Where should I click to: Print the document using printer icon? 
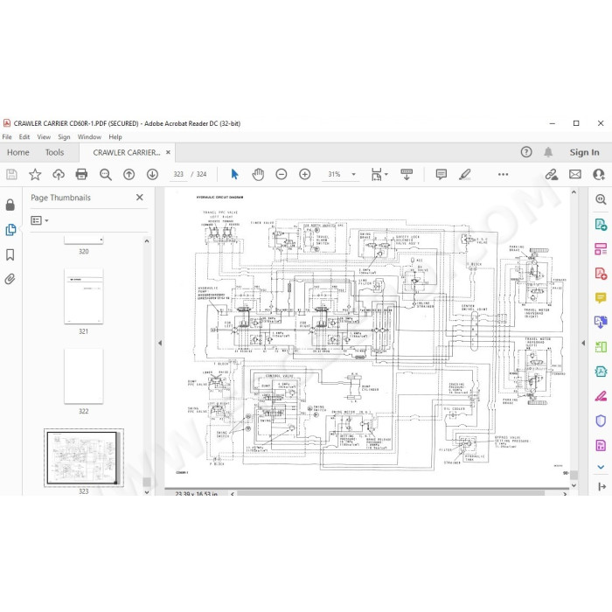click(x=81, y=174)
